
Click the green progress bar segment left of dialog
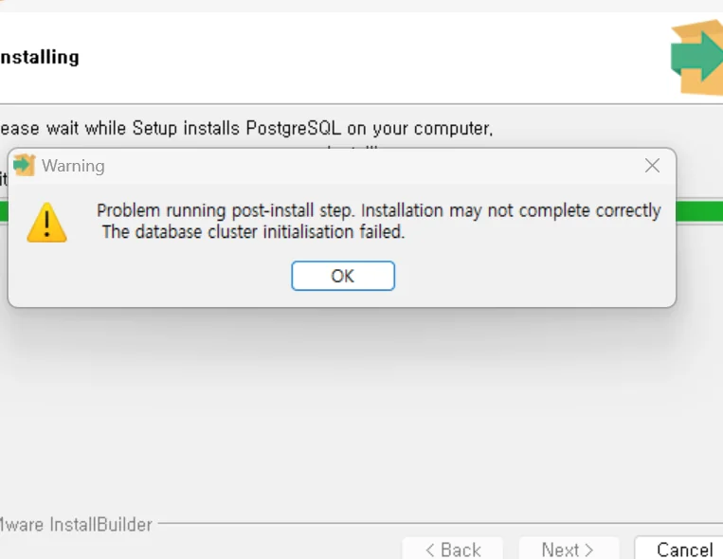[x=4, y=211]
